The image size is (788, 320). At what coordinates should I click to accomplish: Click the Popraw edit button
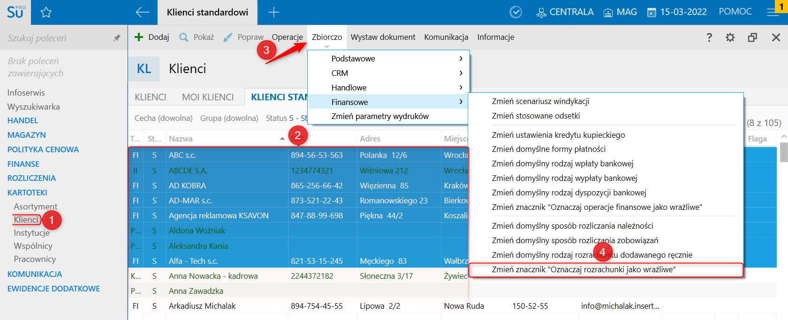(243, 37)
